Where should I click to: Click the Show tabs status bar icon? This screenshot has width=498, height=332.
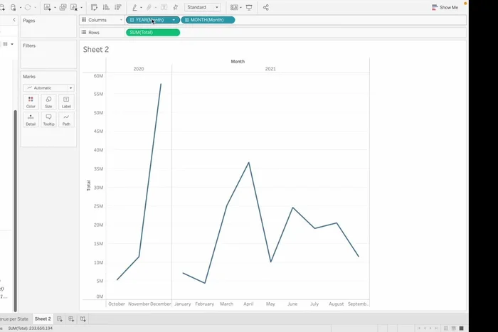click(461, 328)
